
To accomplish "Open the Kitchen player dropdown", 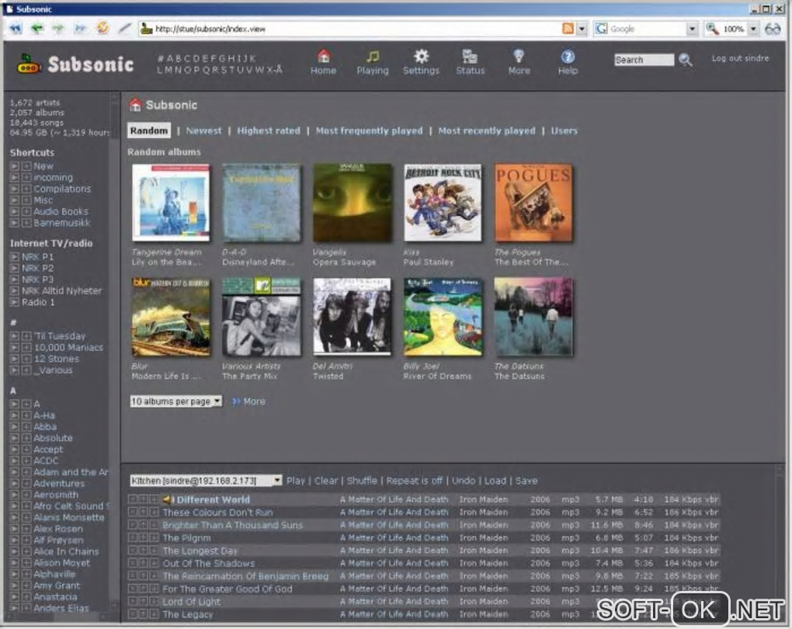I will pyautogui.click(x=206, y=481).
